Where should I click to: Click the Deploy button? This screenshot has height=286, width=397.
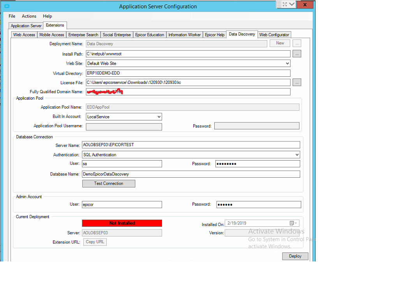pos(295,256)
